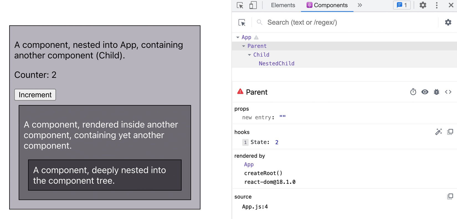This screenshot has width=457, height=219.
Task: Inspect matching DOM element eye icon
Action: [x=425, y=92]
